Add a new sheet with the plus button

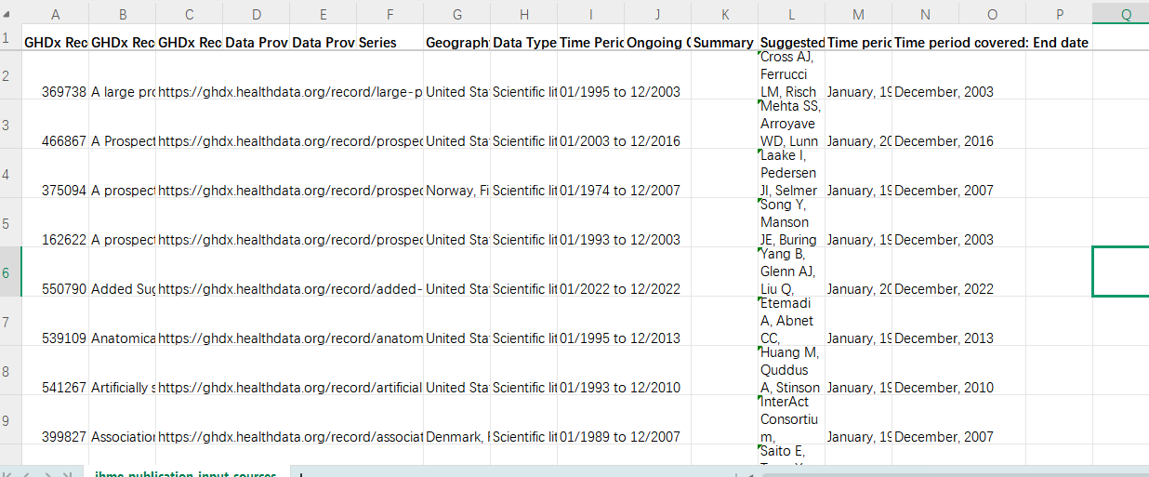(301, 474)
